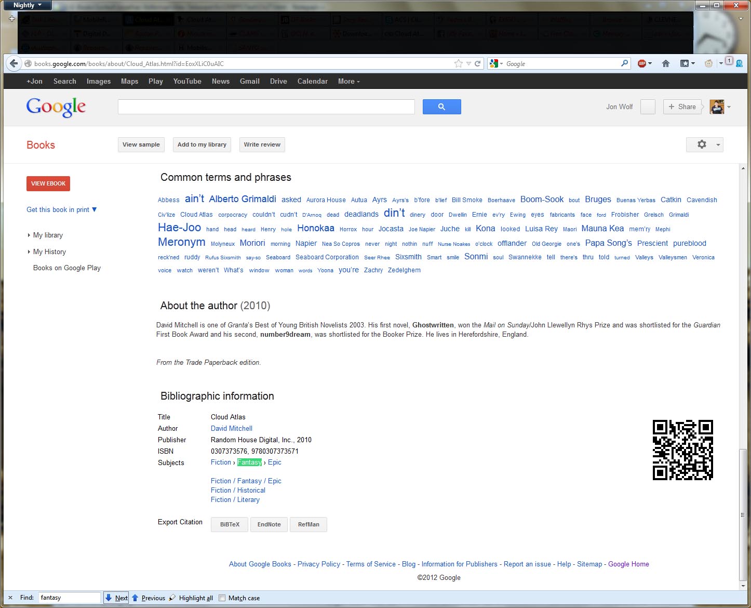
Task: Click Highlight all in the find bar
Action: [191, 598]
